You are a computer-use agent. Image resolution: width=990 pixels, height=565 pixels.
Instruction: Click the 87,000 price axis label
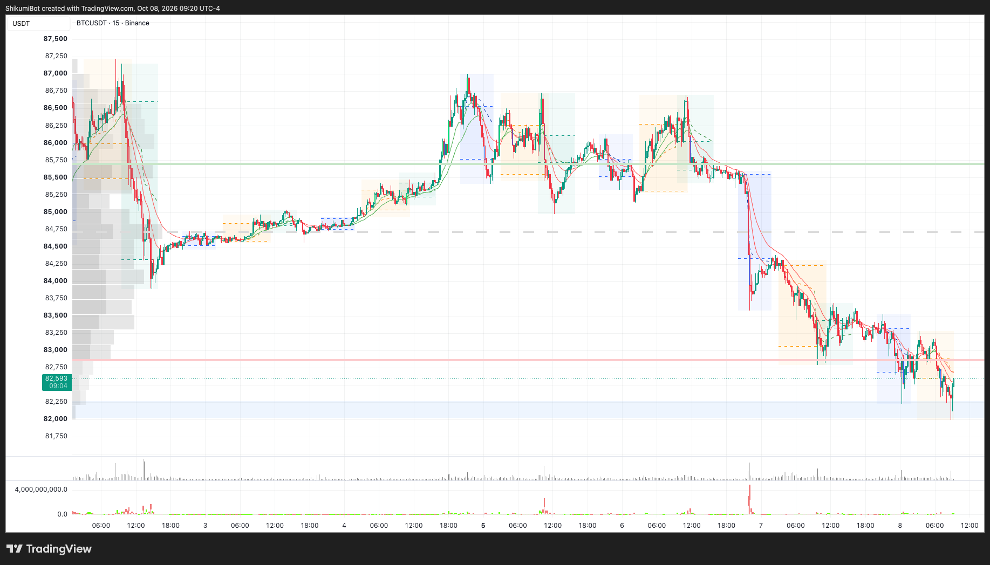[x=56, y=73]
